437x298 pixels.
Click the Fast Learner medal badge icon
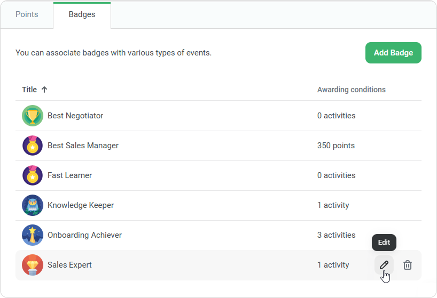(x=33, y=175)
